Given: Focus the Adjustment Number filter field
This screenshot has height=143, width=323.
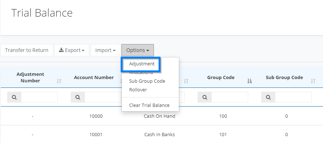Looking at the screenshot, I should point(39,97).
